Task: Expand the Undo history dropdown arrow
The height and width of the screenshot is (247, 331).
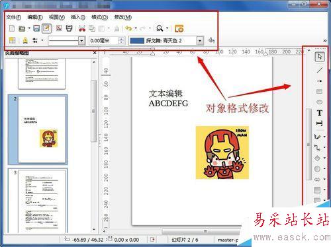Action: [x=136, y=28]
